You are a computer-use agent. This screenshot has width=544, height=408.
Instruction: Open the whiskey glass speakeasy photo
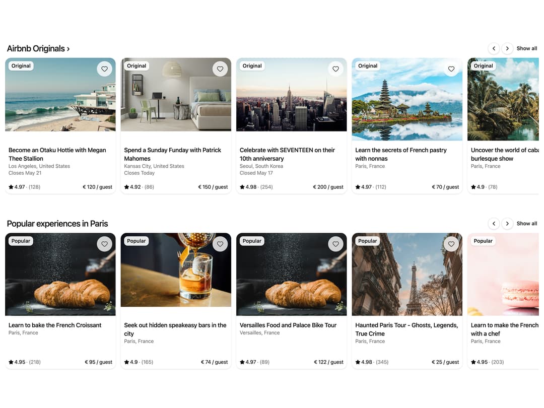coord(176,270)
